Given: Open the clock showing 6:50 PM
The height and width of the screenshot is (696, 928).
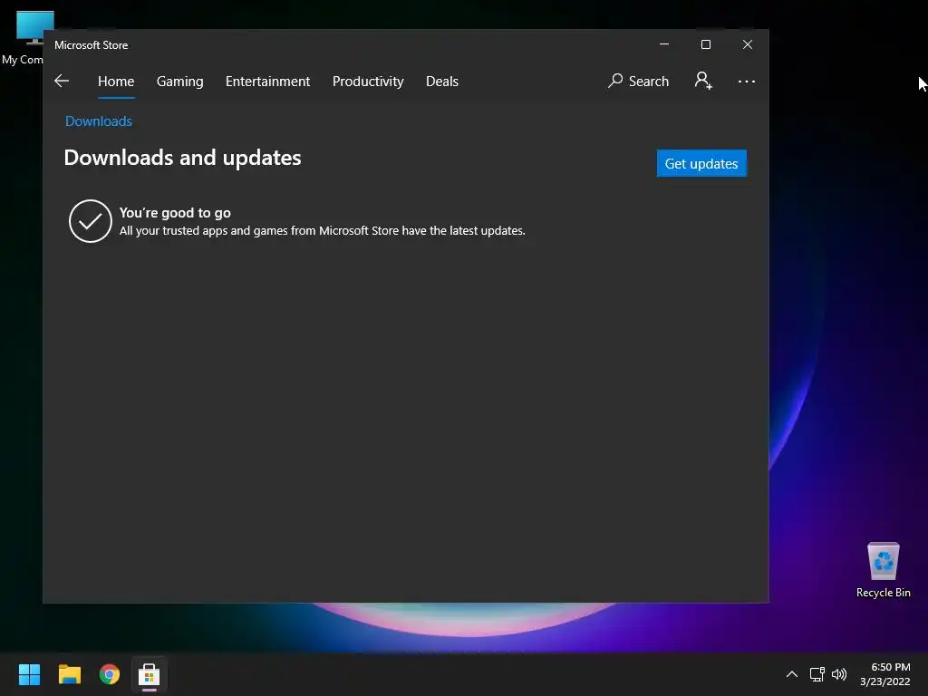Looking at the screenshot, I should [885, 674].
